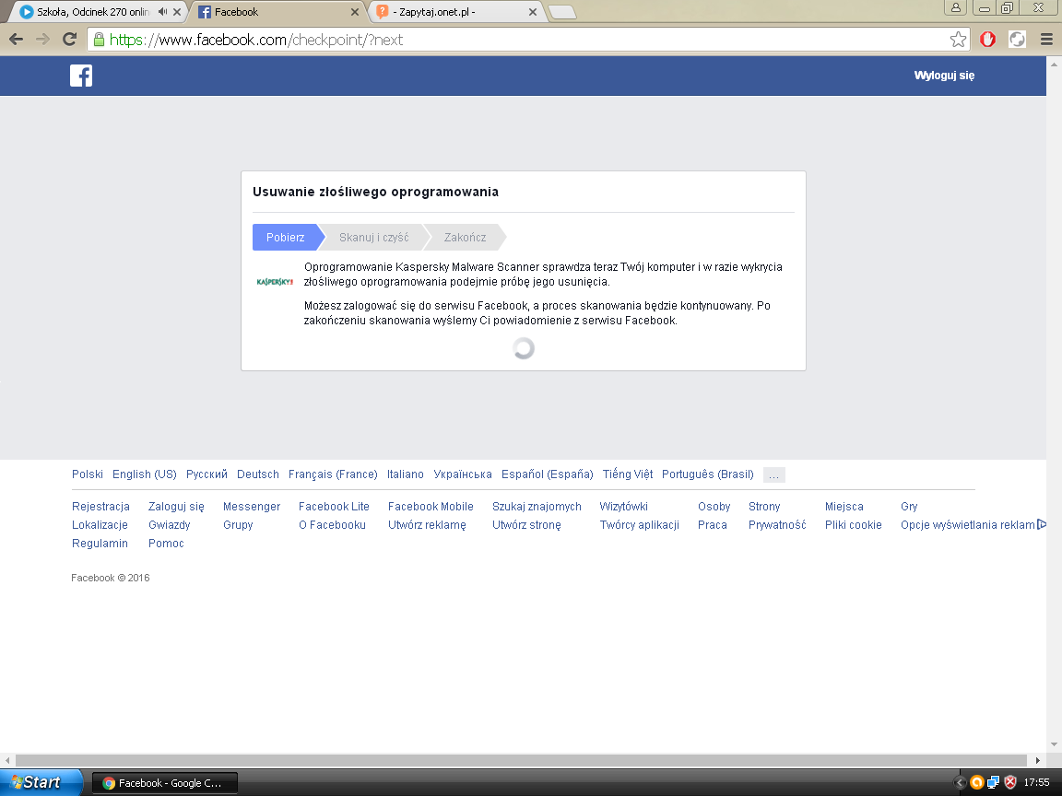Expand more languages with the ellipsis button
1062x796 pixels.
pyautogui.click(x=773, y=475)
